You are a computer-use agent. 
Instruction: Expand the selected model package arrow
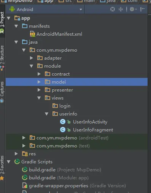point(39,82)
